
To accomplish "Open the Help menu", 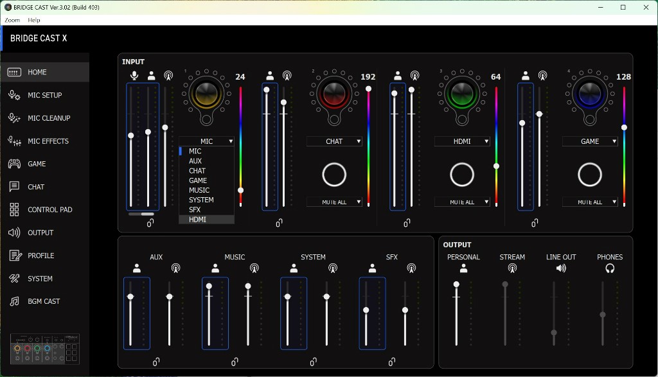I will (x=34, y=20).
